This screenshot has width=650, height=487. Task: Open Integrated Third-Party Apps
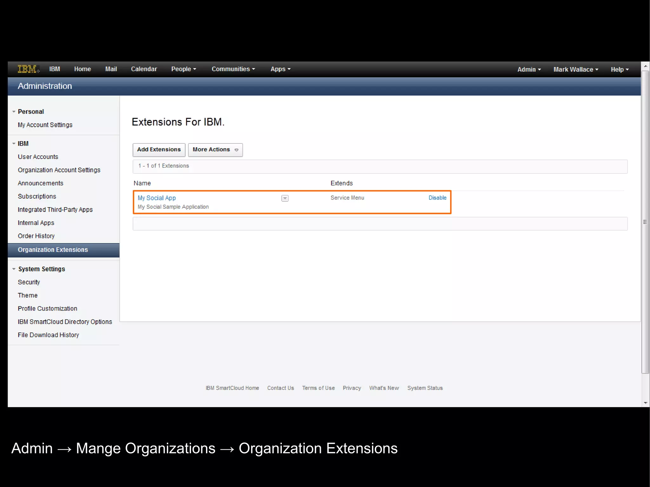click(x=55, y=210)
